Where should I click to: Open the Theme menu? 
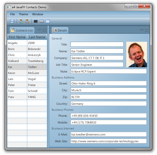click(x=23, y=14)
